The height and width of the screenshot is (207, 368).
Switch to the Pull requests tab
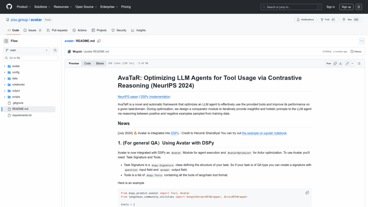57,30
